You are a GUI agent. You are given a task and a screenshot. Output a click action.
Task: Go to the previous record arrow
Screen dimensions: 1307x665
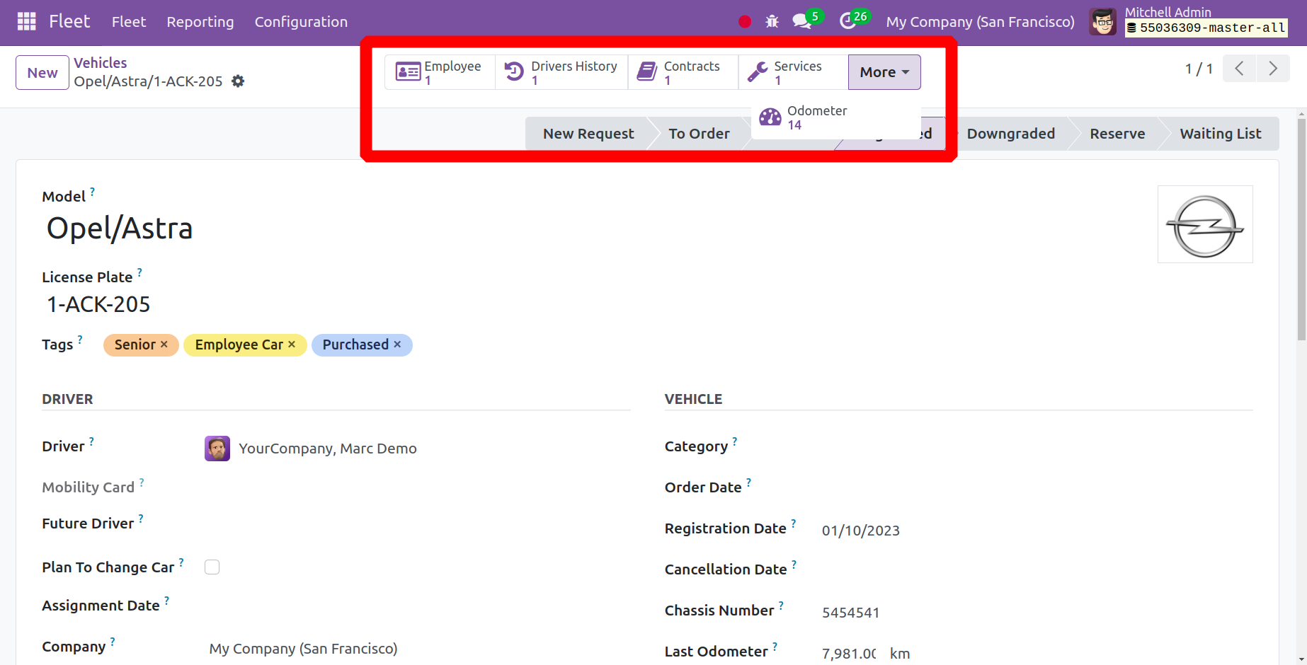(x=1239, y=69)
